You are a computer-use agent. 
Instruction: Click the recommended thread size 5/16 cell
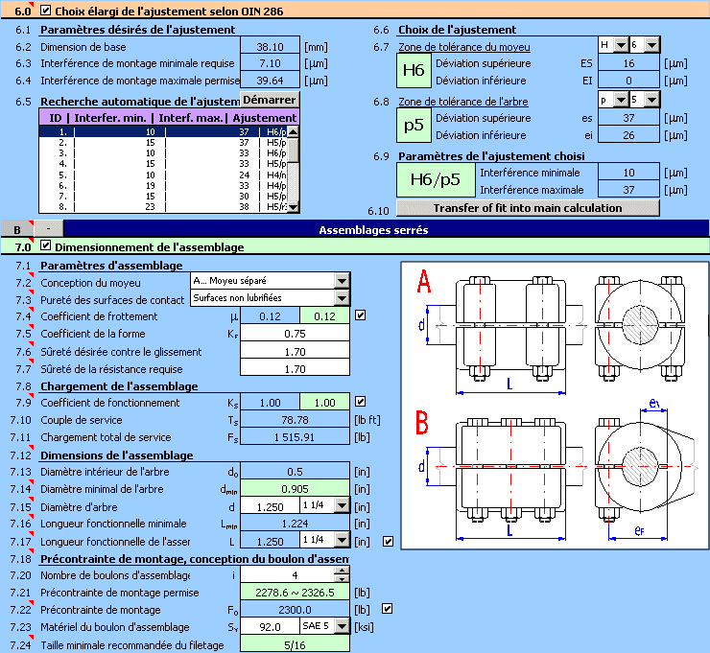click(x=295, y=645)
